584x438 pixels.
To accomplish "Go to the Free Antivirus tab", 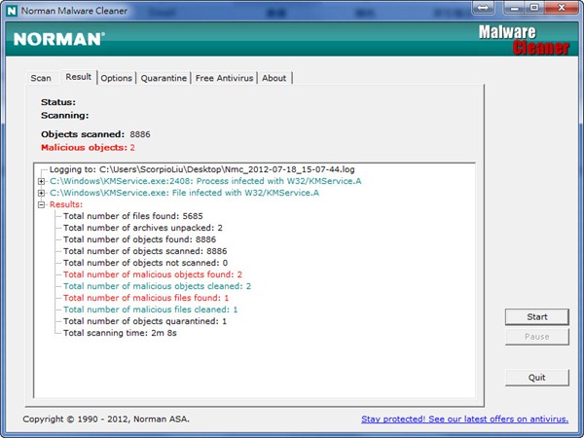I will [224, 78].
